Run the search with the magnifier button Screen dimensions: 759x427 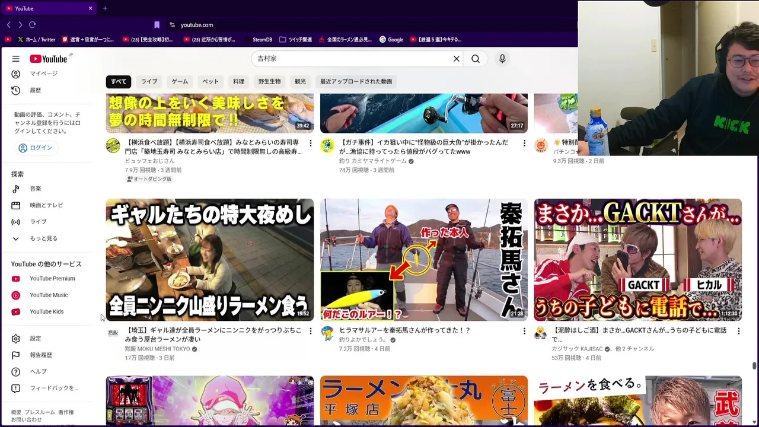476,59
